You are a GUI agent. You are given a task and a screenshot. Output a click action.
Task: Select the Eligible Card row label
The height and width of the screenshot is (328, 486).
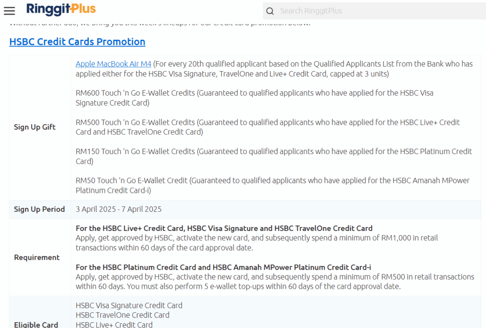point(36,325)
